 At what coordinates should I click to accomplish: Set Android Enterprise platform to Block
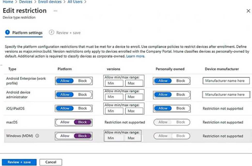pyautogui.click(x=82, y=81)
